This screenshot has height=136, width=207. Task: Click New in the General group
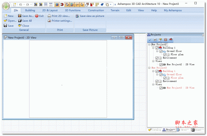pyautogui.click(x=9, y=16)
